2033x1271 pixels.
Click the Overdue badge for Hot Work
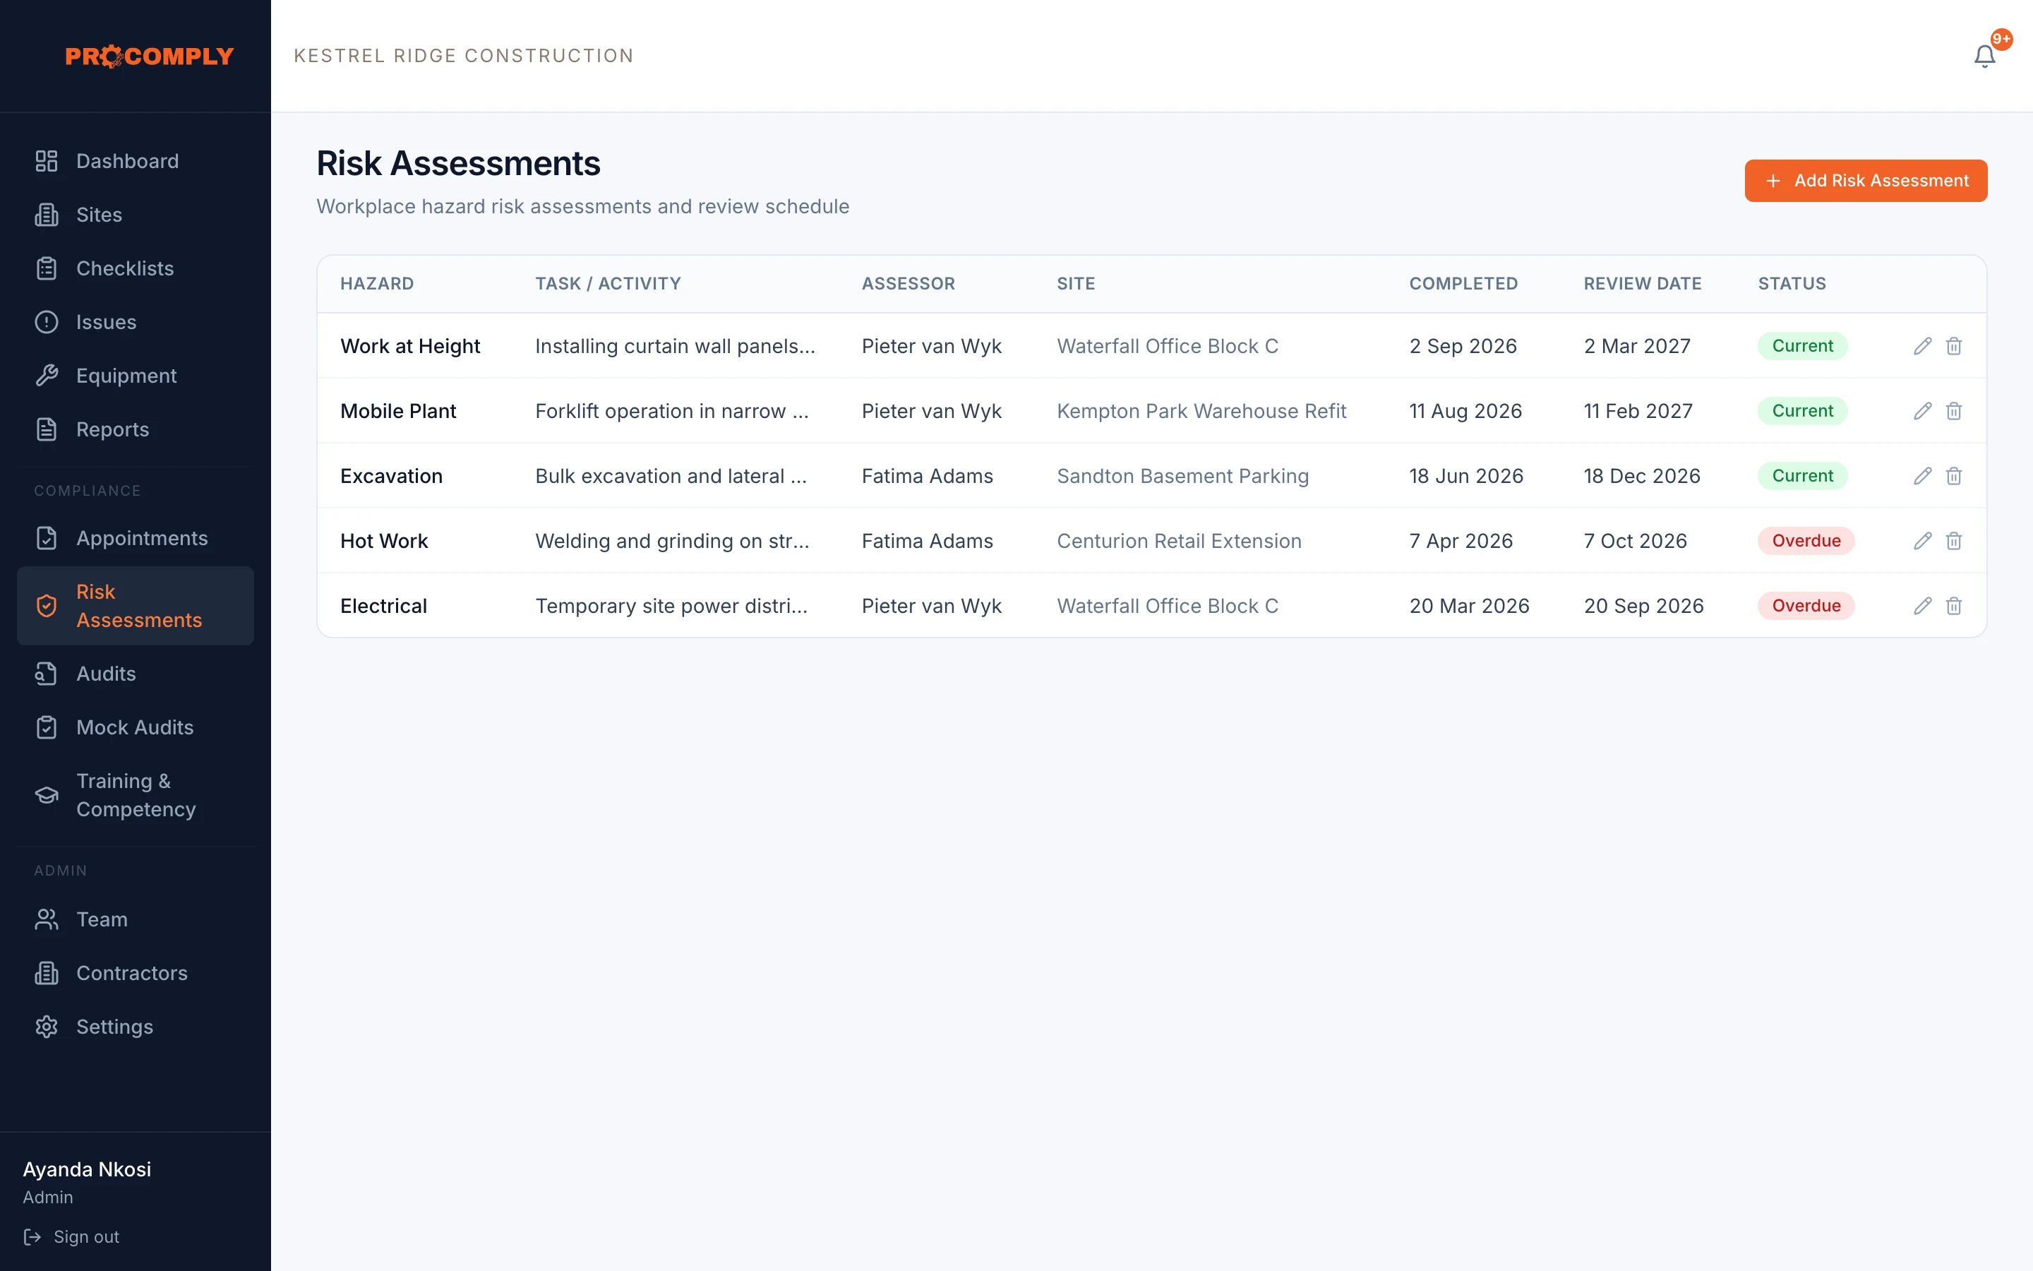[x=1806, y=540]
